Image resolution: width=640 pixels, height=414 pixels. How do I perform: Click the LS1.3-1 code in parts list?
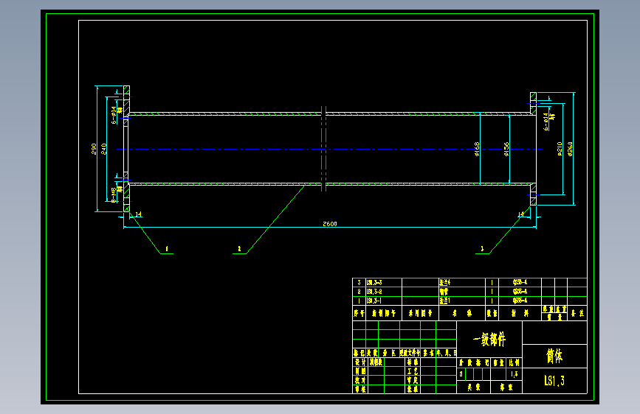point(374,301)
